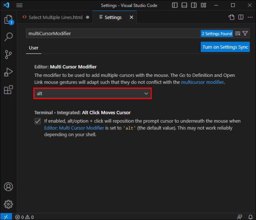The height and width of the screenshot is (220, 256).
Task: Open notifications bell
Action: [x=250, y=217]
